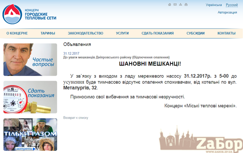Click the signature Концерн «Міські теплові мережі»
The width and height of the screenshot is (243, 153).
(x=200, y=106)
